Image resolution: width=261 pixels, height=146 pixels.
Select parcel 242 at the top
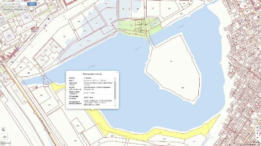(x=169, y=8)
